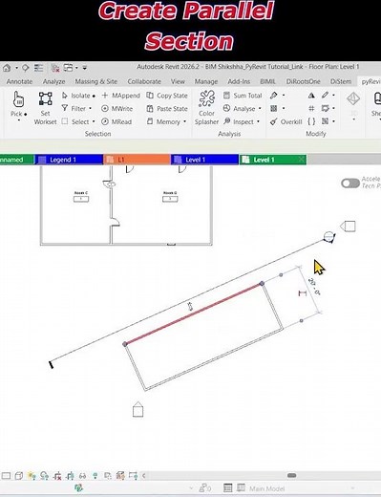Select the highlighted red section crop edge
Viewport: 381px width, 497px height.
click(193, 313)
